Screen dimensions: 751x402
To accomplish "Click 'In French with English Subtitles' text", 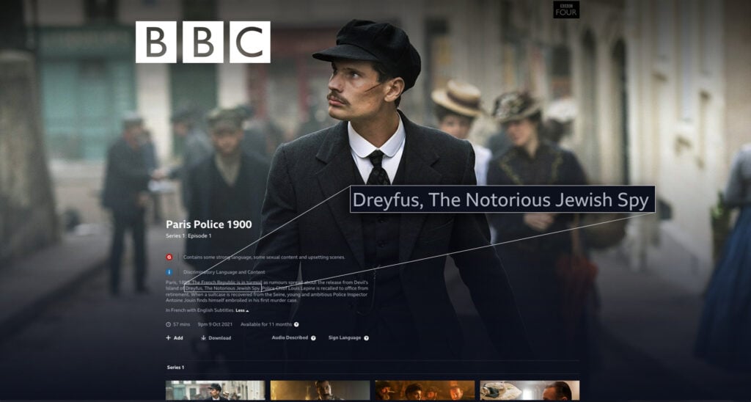I will point(199,310).
